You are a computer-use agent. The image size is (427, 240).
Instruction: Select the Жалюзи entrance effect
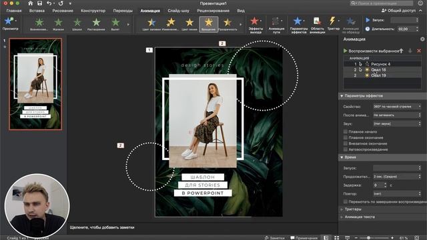(x=58, y=22)
